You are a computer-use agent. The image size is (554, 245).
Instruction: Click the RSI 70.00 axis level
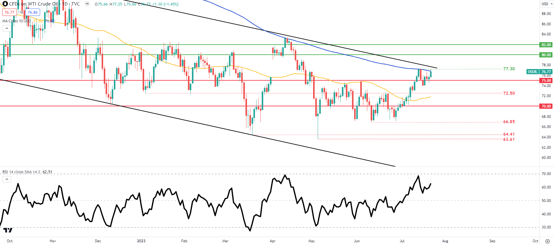(x=546, y=174)
